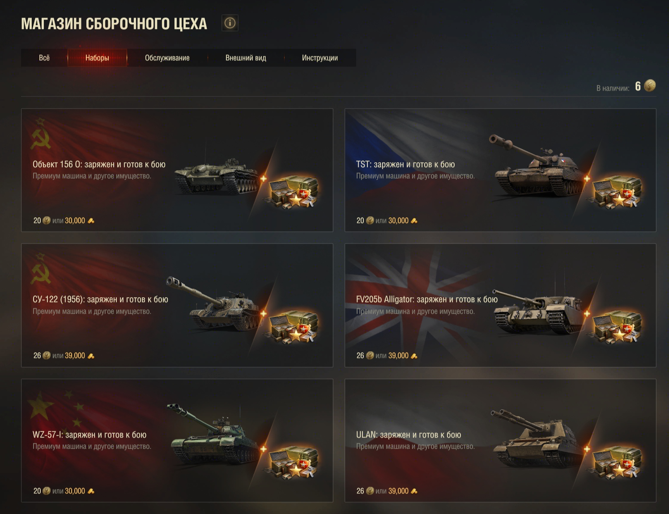
Task: Click the reward crate icon on Объект 156 О card
Action: click(x=293, y=191)
